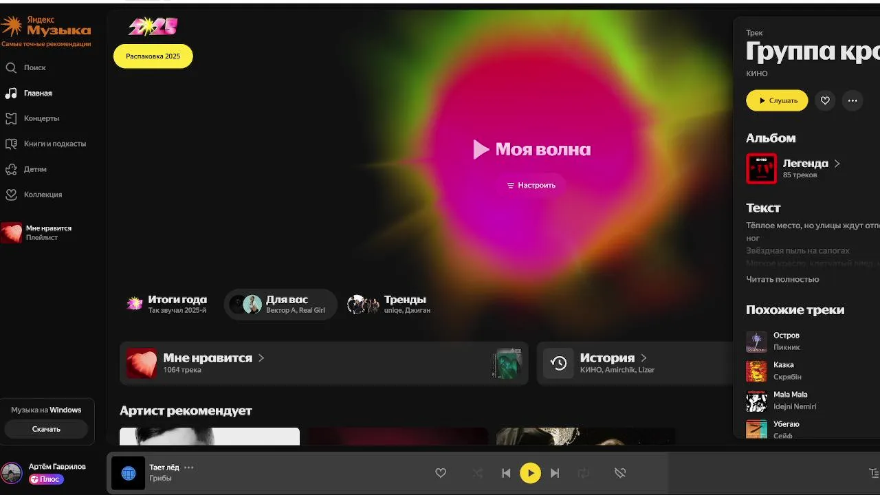This screenshot has width=880, height=495.
Task: Play Моя волна
Action: click(x=531, y=149)
